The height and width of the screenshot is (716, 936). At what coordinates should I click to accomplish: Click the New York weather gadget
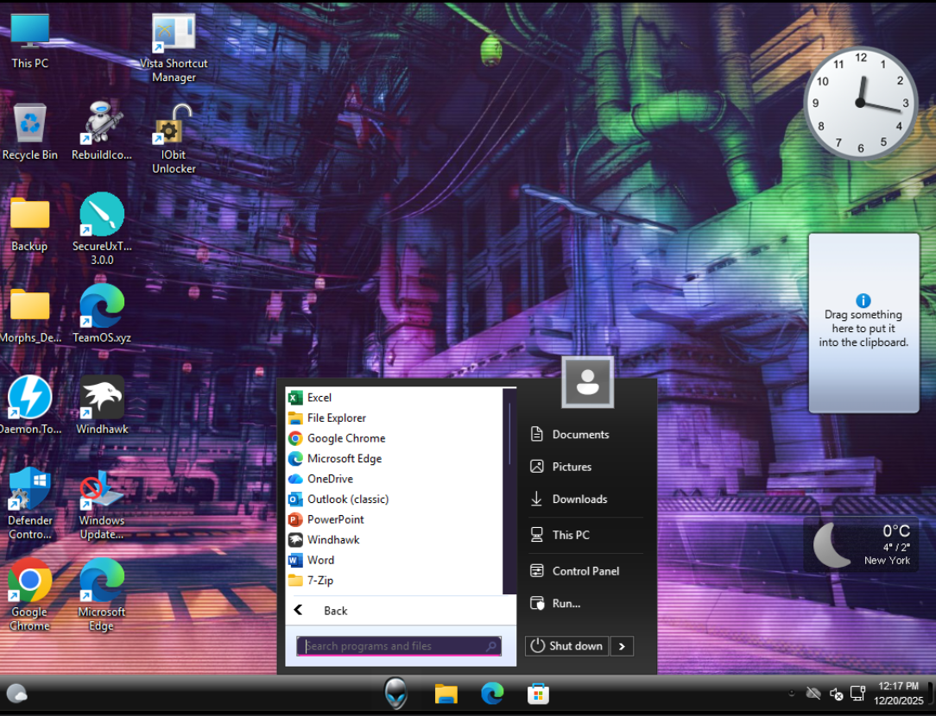[x=862, y=544]
